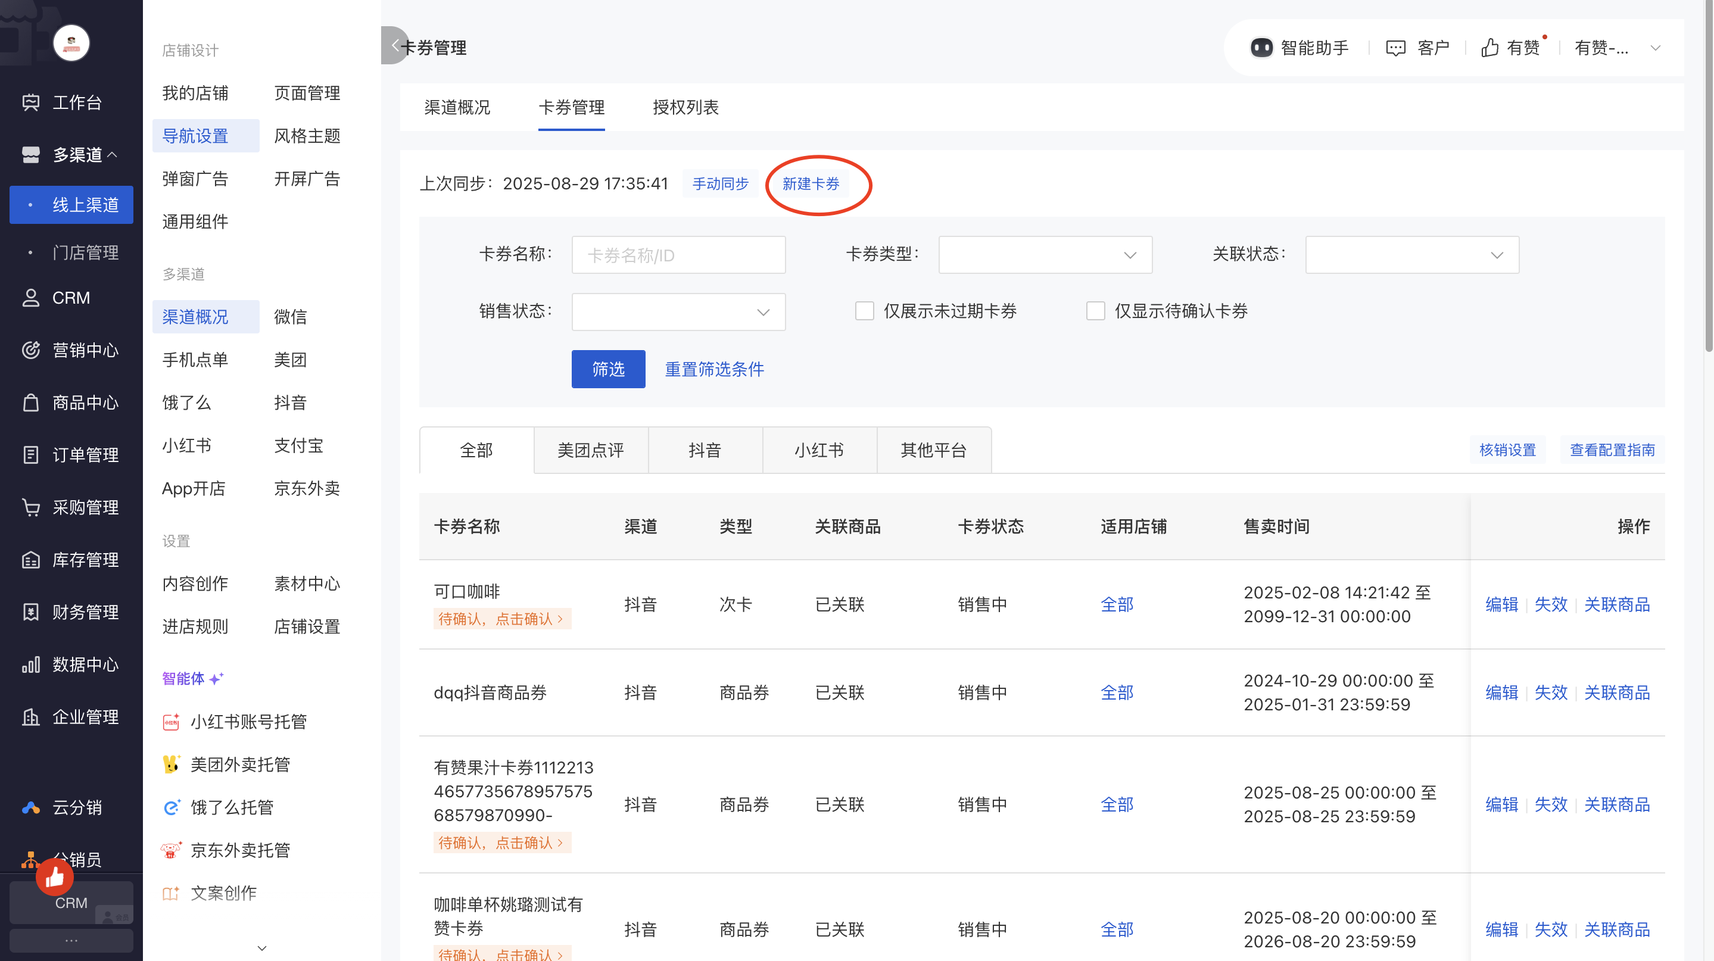Open the 销售状态 dropdown

tap(678, 312)
